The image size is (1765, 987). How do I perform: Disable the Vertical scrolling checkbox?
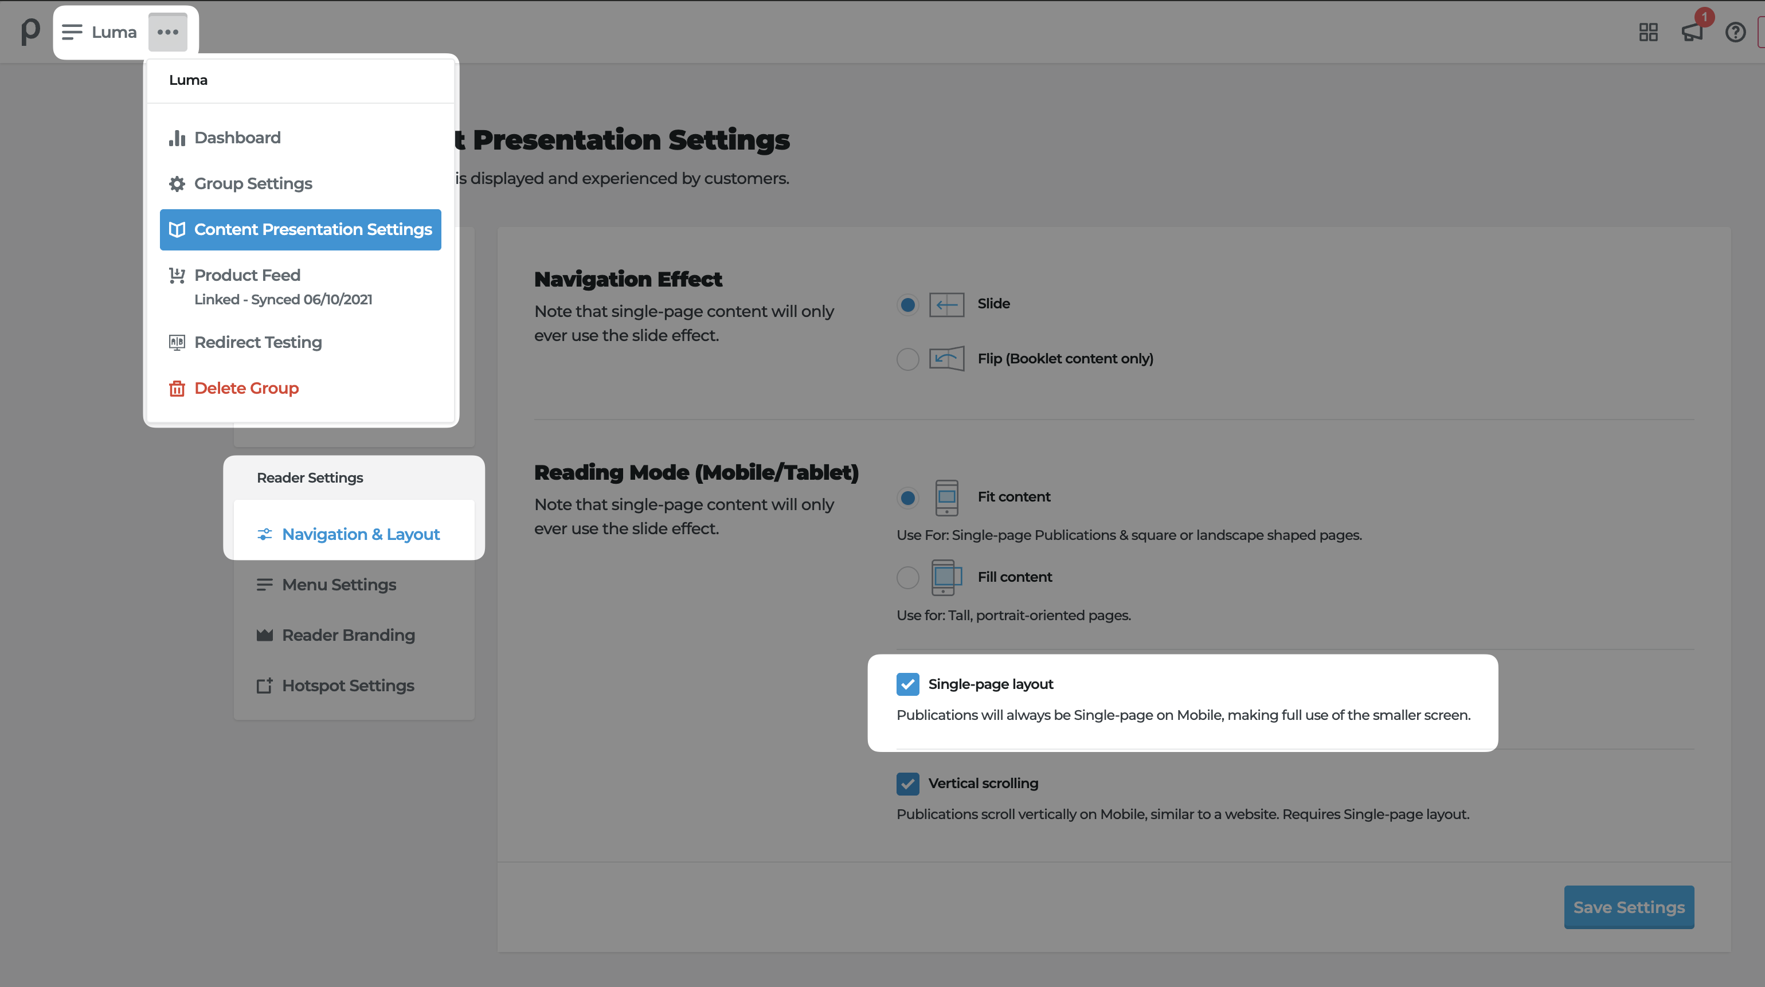tap(907, 783)
